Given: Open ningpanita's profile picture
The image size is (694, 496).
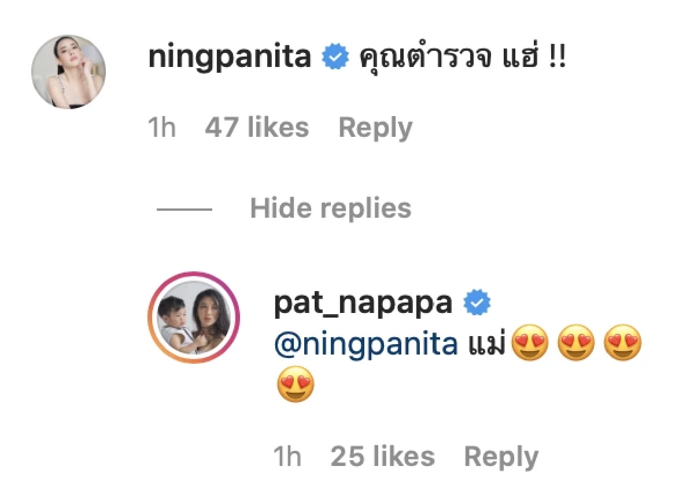Looking at the screenshot, I should point(68,72).
